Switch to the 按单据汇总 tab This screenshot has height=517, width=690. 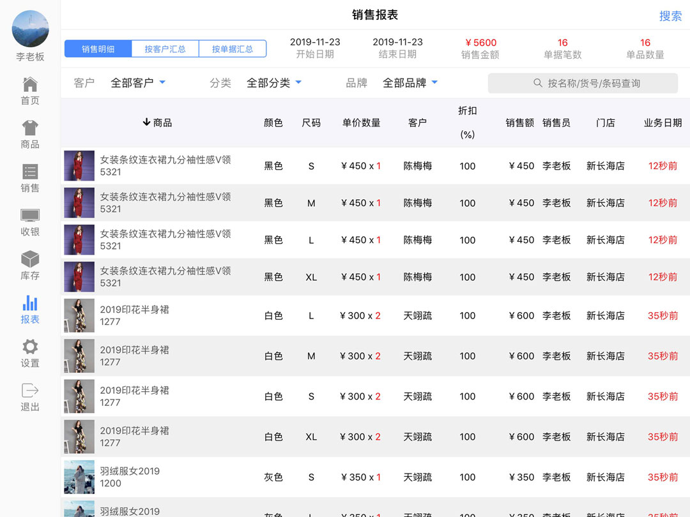[x=233, y=49]
